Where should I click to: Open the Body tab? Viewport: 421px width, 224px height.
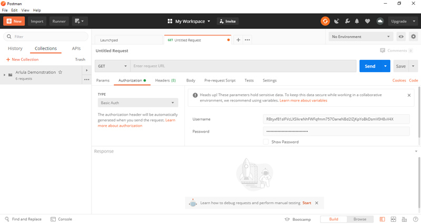tap(191, 80)
